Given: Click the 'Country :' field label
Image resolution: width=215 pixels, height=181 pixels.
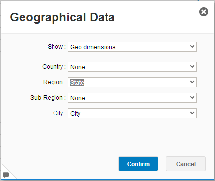Looking at the screenshot, I should point(54,67).
